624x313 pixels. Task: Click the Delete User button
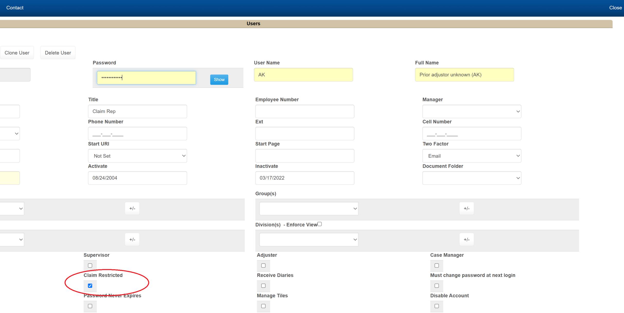58,53
